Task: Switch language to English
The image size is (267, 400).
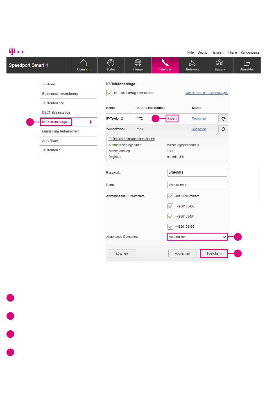Action: click(218, 52)
